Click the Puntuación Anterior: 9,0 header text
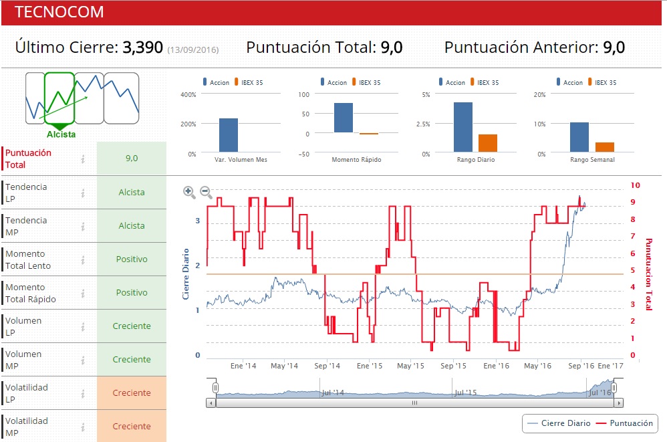The height and width of the screenshot is (442, 667). [534, 47]
